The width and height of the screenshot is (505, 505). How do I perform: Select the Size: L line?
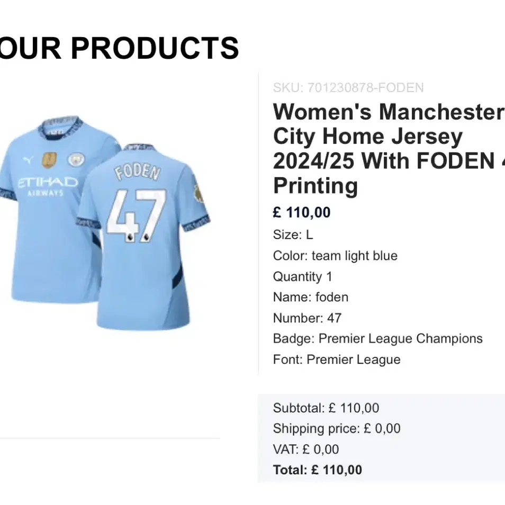293,235
